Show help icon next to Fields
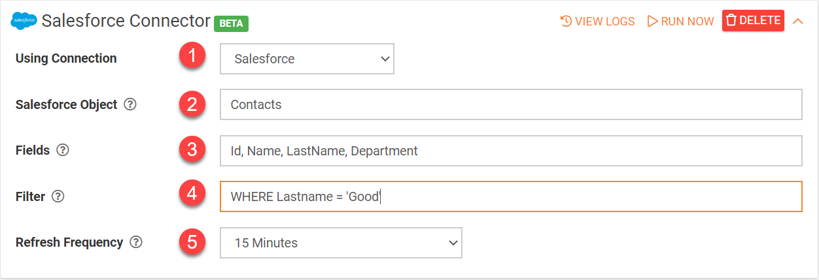This screenshot has width=819, height=280. click(x=62, y=150)
